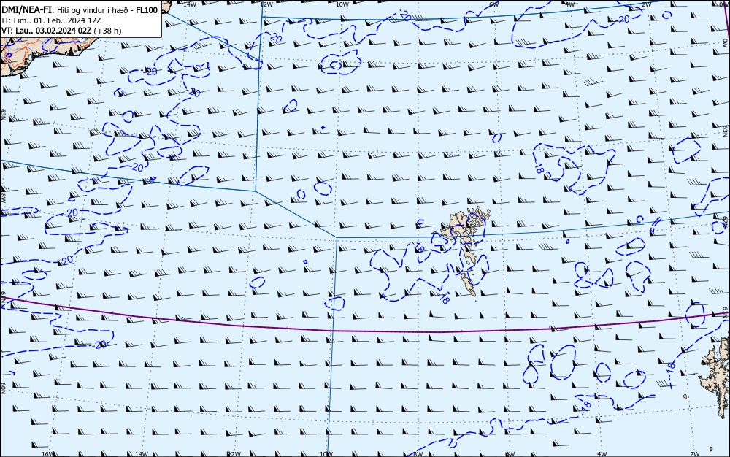The width and height of the screenshot is (730, 457).
Task: Click the 6W longitude label on top edge
Action: coord(494,4)
